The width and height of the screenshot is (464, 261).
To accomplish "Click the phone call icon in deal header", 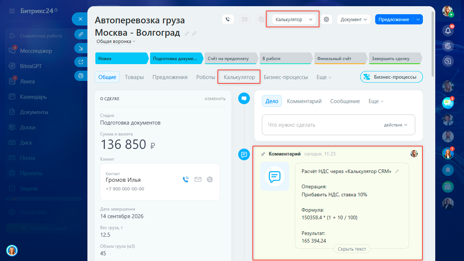I will point(228,20).
